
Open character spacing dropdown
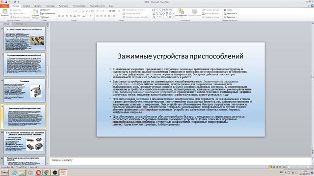(79, 16)
